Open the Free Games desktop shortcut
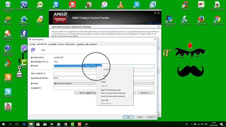This screenshot has height=127, width=226. pyautogui.click(x=8, y=78)
